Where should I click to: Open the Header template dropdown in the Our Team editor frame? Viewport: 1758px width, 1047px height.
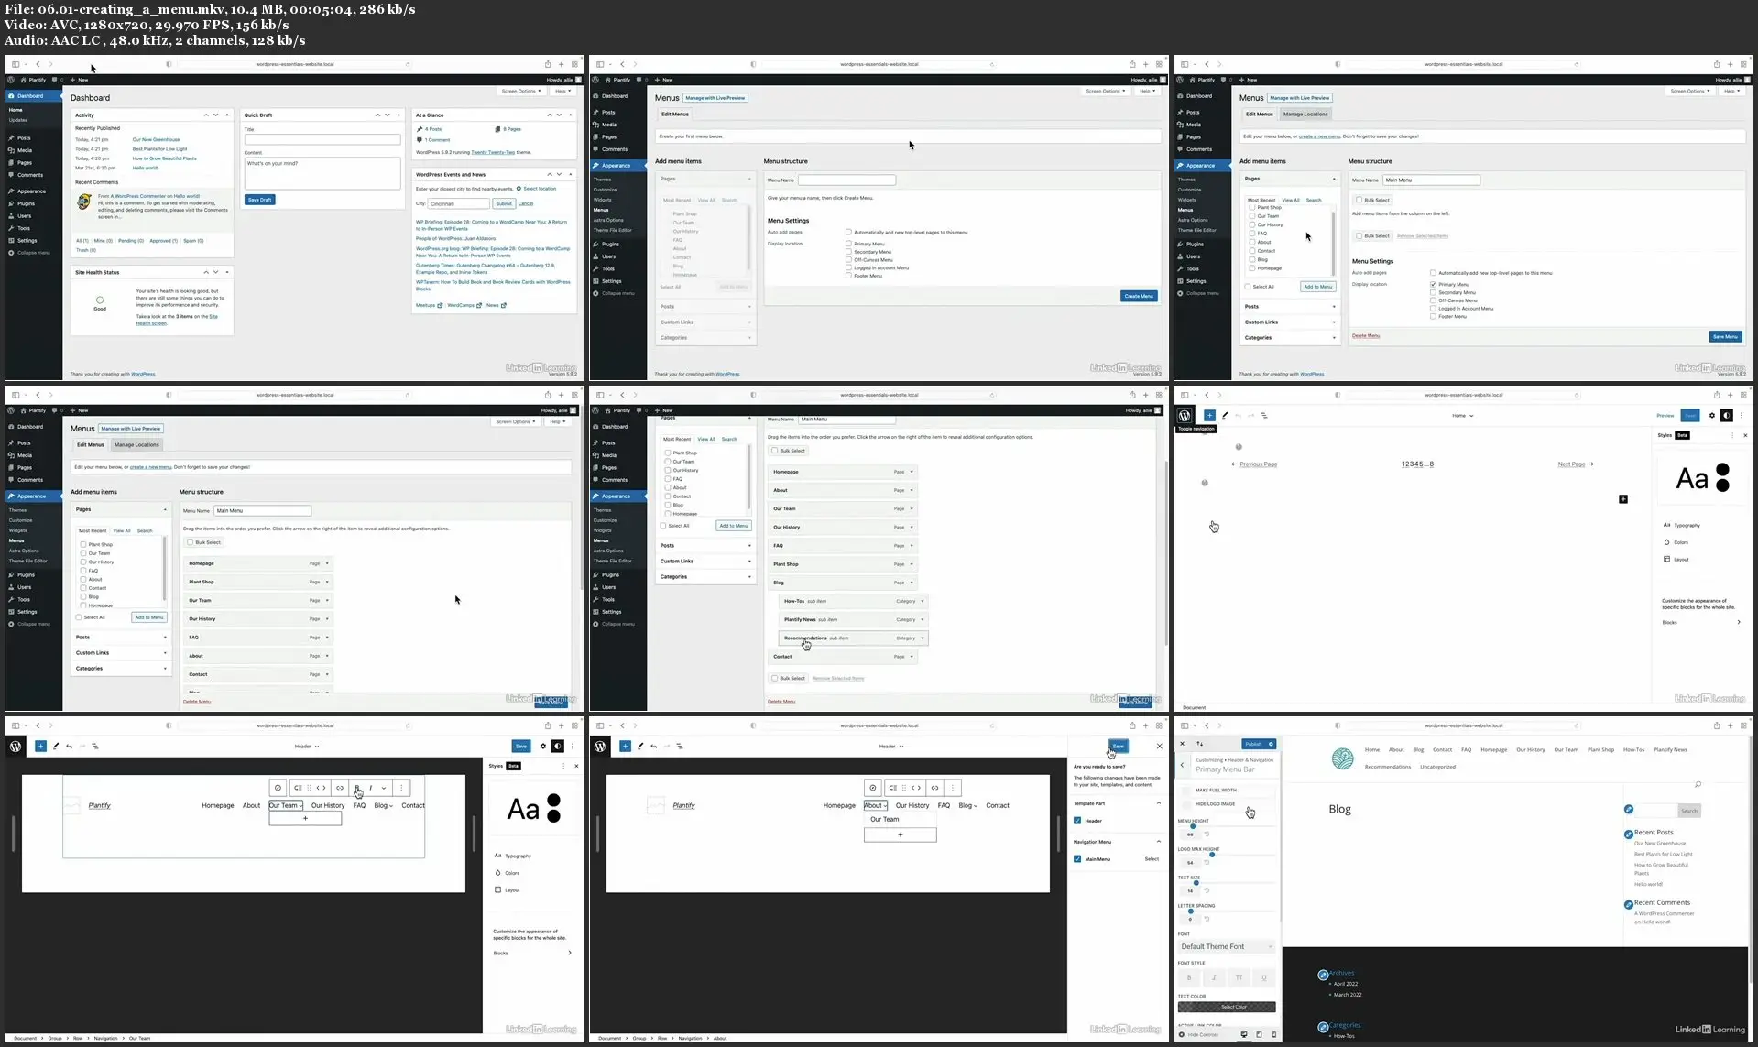(307, 747)
